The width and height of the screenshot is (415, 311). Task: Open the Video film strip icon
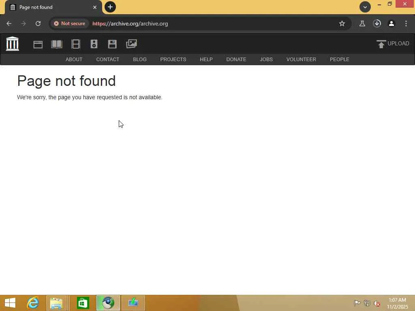[76, 44]
